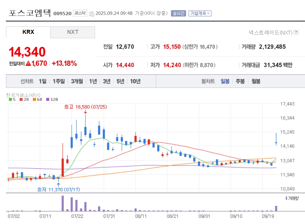Click the purple 120-day moving average legend
Screen dimensions: 305x224
52,99
